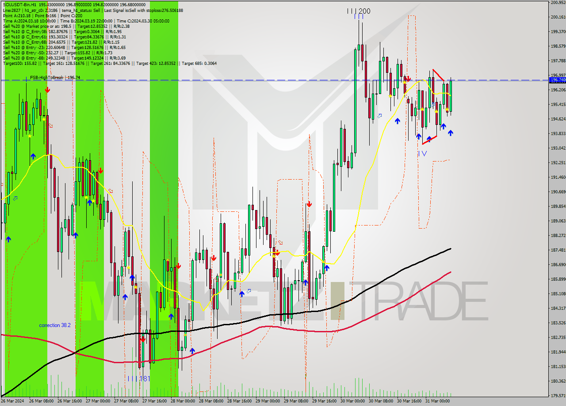Image resolution: width=566 pixels, height=406 pixels.
Task: Click the current price tag 196.740
Action: pyautogui.click(x=557, y=80)
